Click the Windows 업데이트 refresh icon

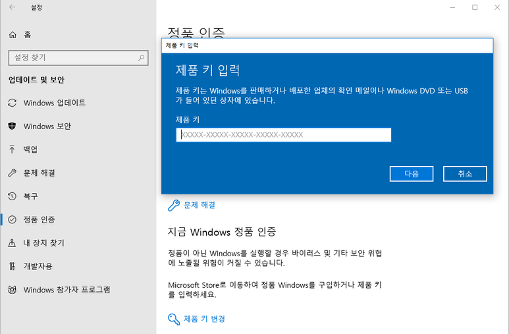(13, 103)
